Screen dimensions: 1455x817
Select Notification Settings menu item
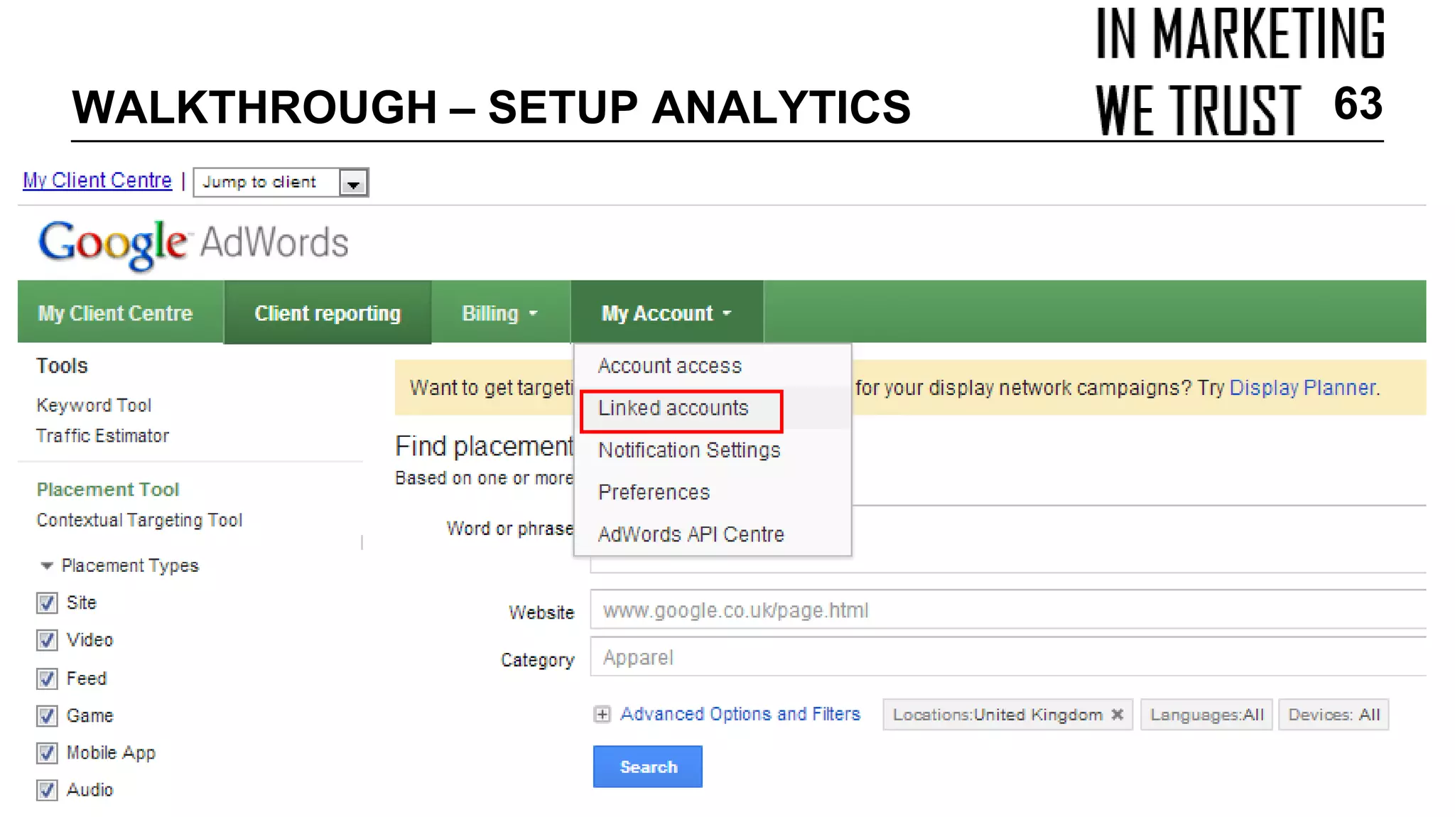click(x=713, y=450)
